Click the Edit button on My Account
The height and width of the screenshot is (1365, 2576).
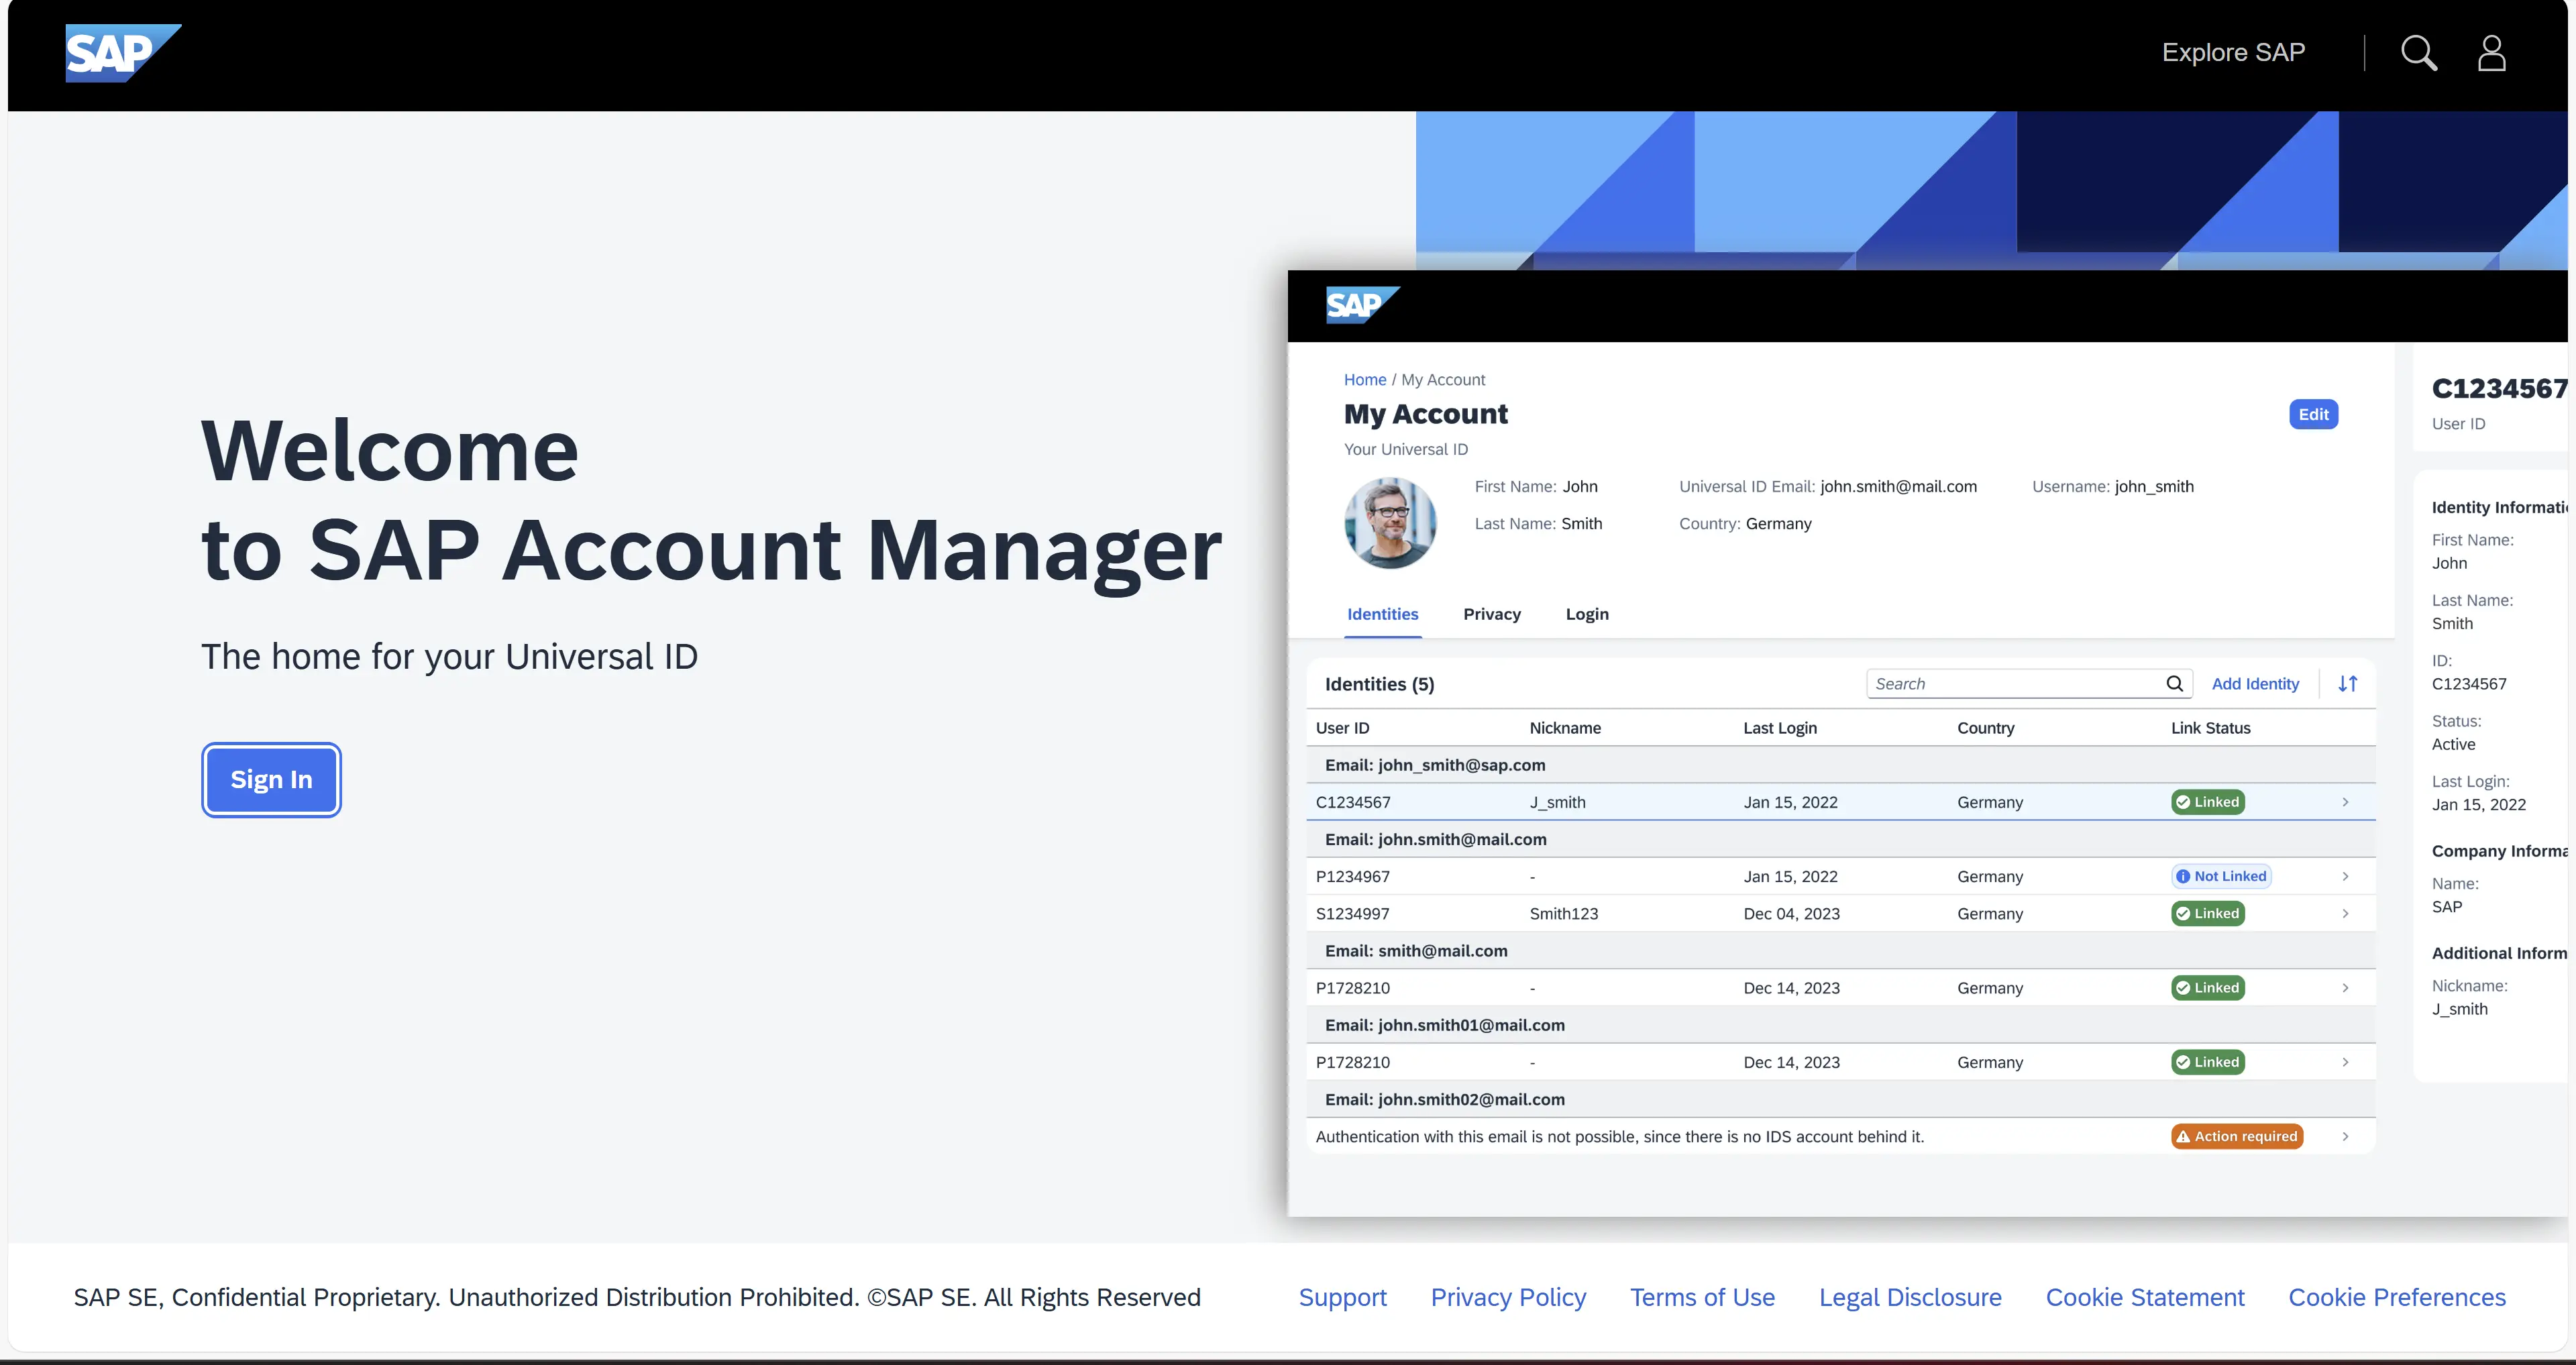click(x=2313, y=414)
